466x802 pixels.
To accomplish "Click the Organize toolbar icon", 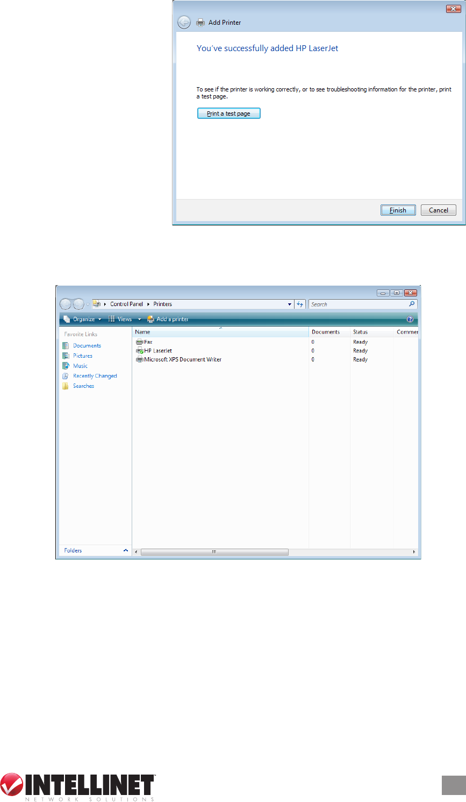I will 67,319.
